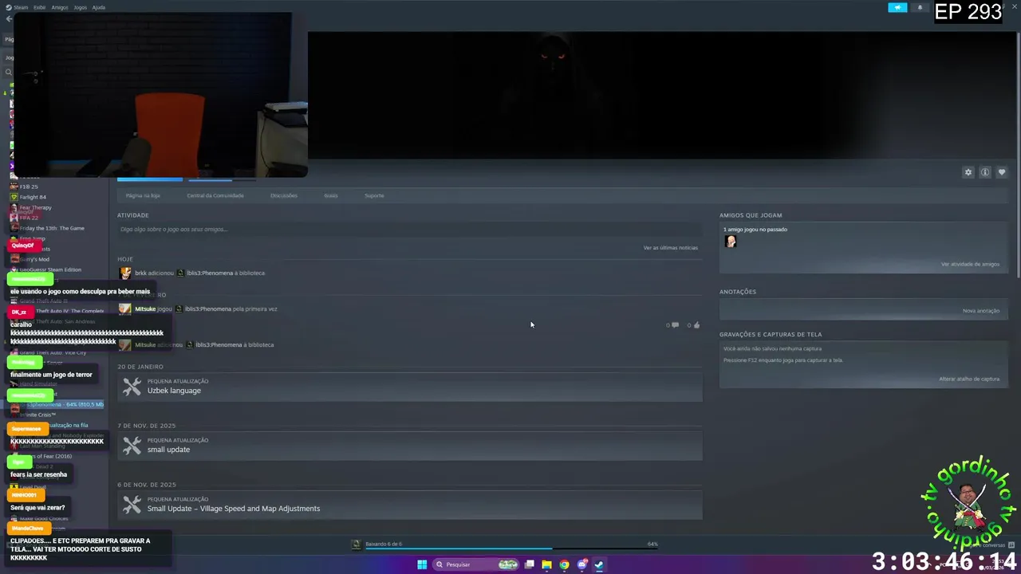Image resolution: width=1021 pixels, height=574 pixels.
Task: Open Task View on the taskbar
Action: [529, 564]
